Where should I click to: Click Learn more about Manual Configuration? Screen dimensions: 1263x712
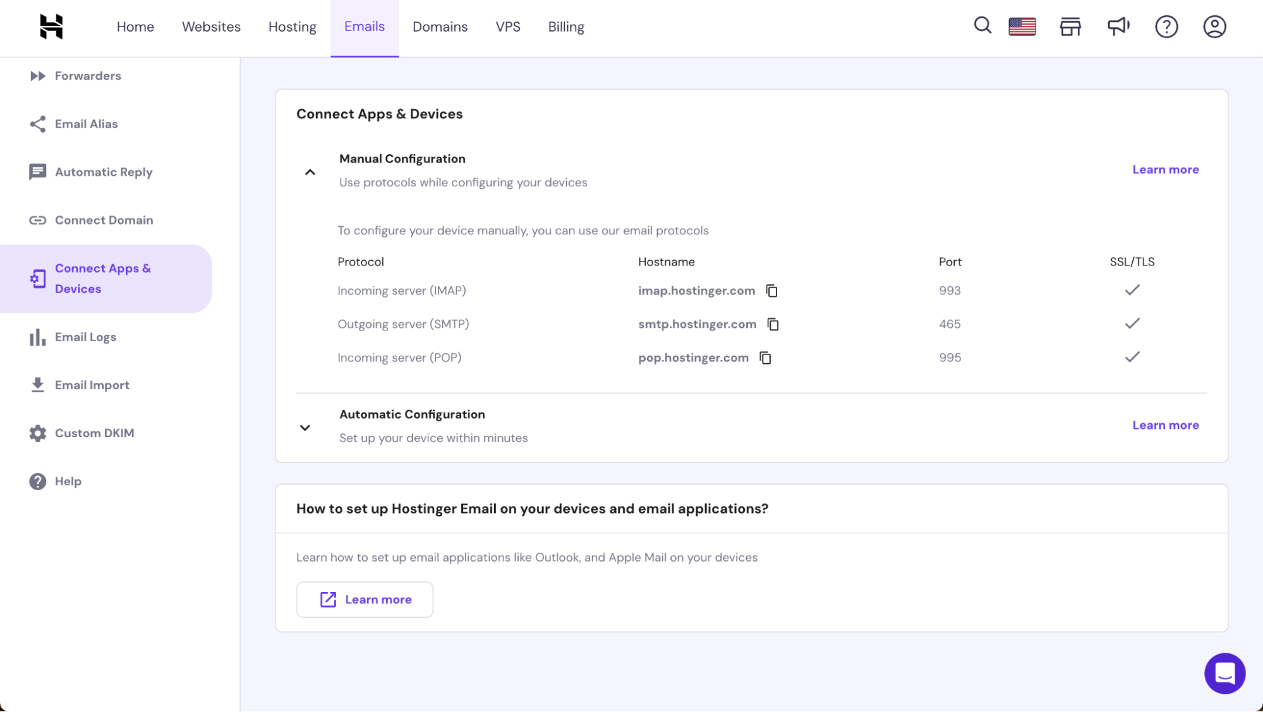tap(1165, 169)
